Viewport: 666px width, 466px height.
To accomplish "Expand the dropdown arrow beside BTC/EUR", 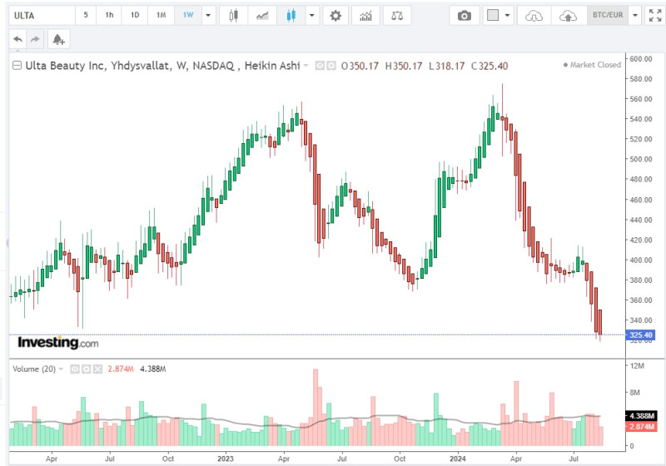I will pyautogui.click(x=635, y=16).
